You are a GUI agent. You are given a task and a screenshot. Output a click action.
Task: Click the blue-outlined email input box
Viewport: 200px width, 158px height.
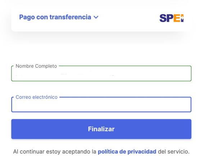[x=101, y=104]
